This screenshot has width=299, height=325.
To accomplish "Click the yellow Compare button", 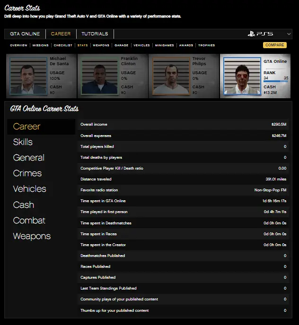I will pos(274,45).
